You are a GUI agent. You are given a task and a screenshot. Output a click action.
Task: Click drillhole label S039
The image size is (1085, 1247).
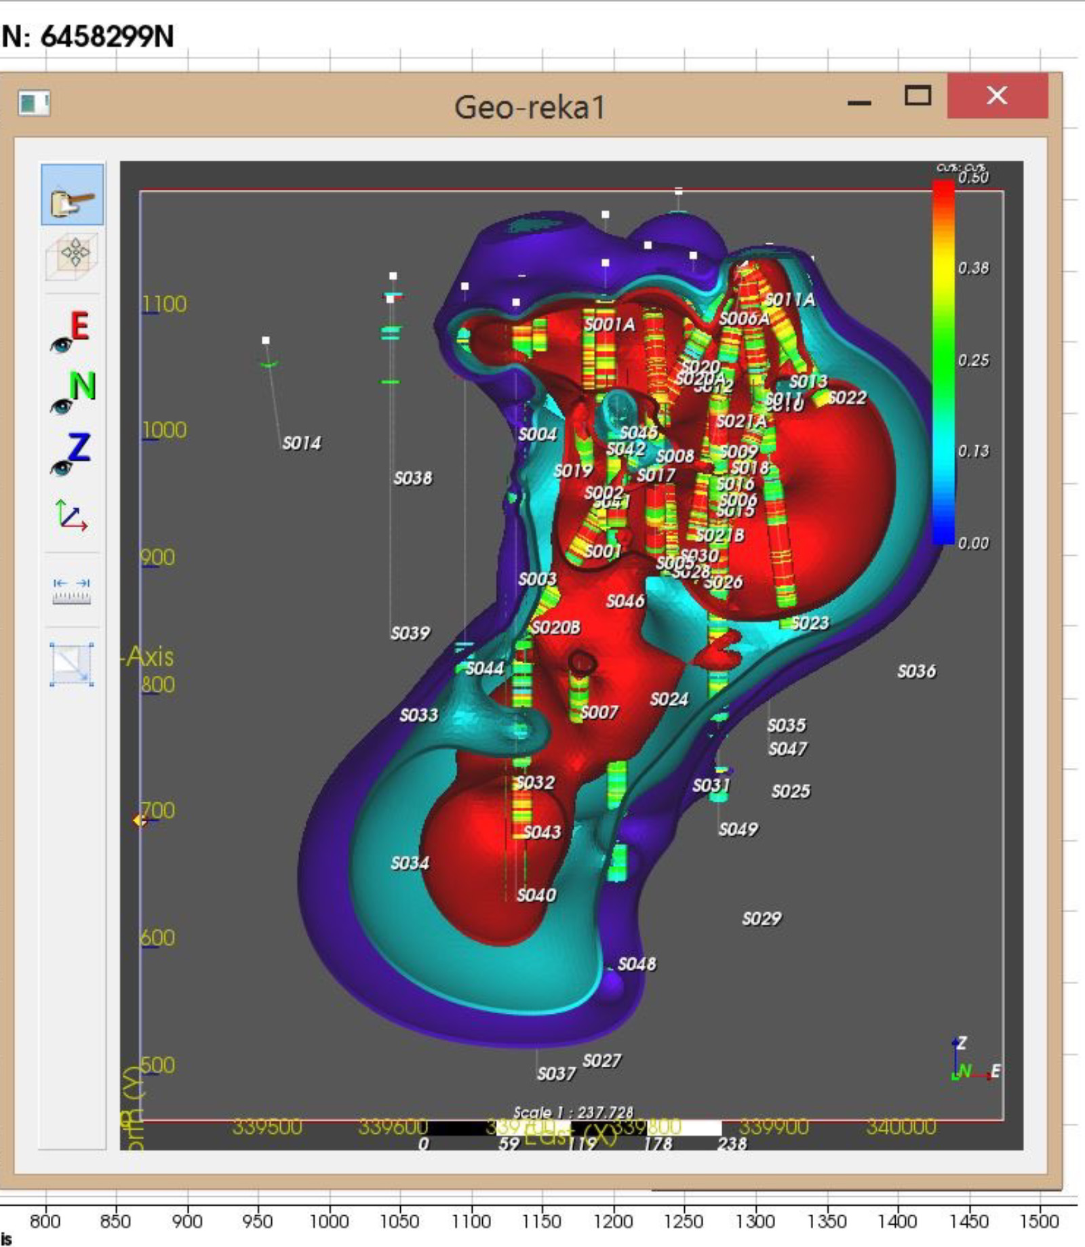tap(410, 634)
